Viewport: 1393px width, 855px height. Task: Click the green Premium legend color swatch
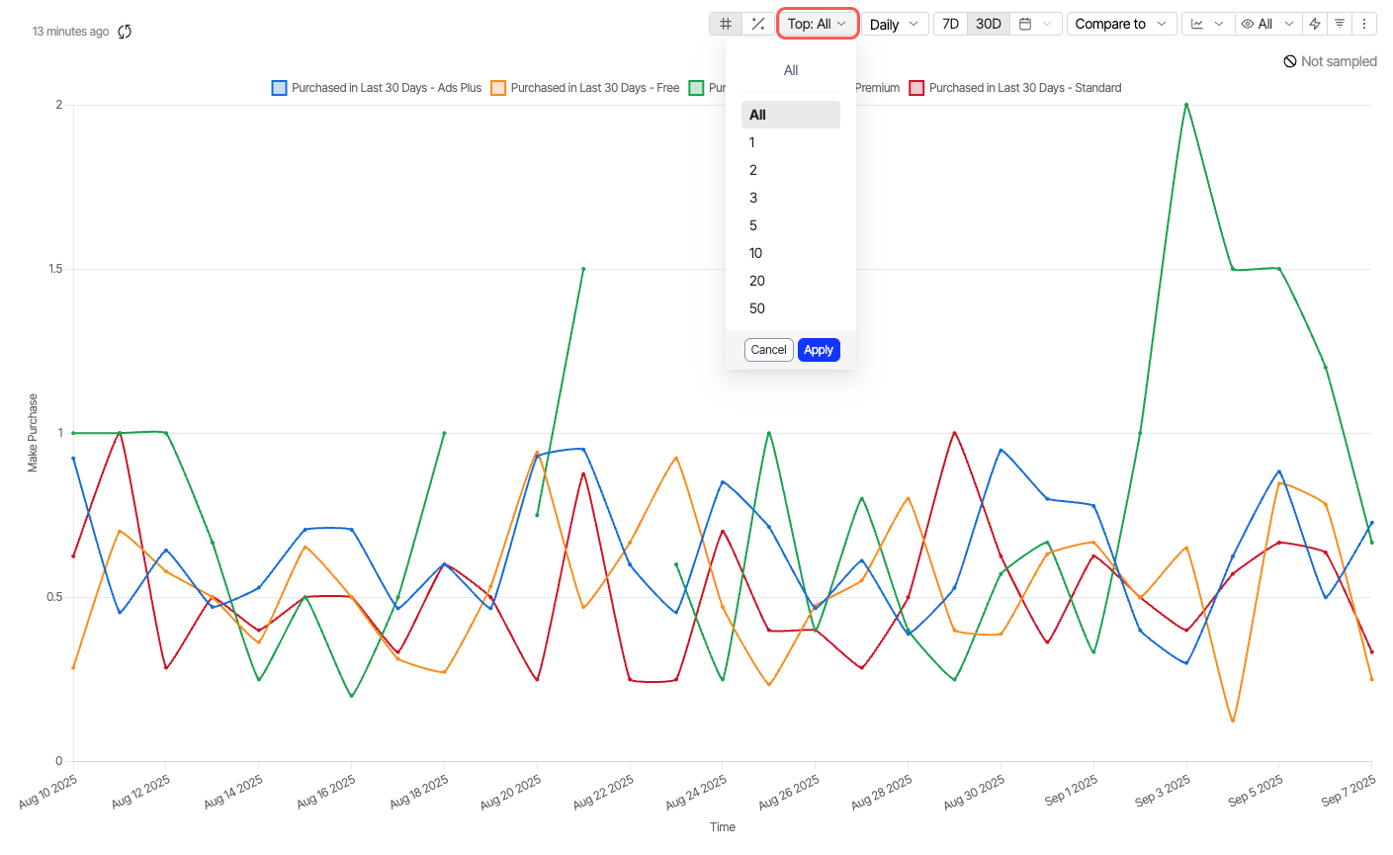(697, 88)
